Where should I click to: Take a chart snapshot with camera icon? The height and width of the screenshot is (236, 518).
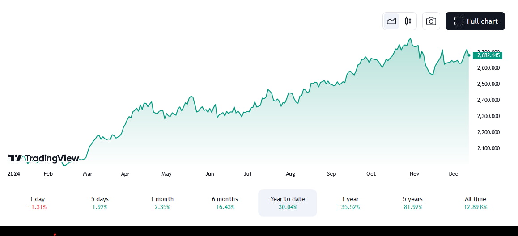click(x=431, y=21)
